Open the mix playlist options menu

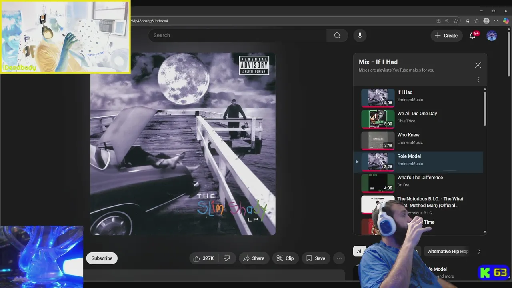point(478,80)
